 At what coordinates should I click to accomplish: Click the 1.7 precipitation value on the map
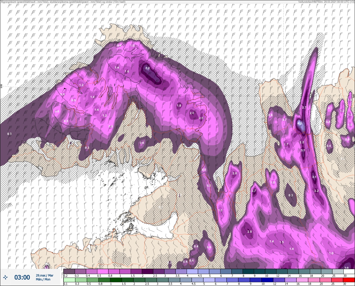click(286, 145)
